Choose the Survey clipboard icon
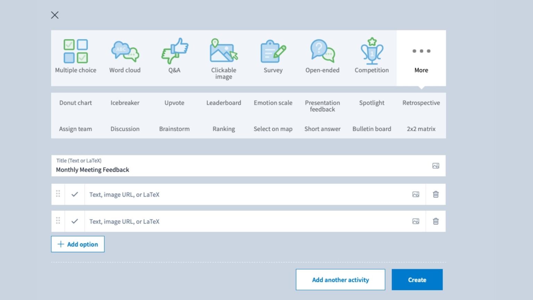The width and height of the screenshot is (533, 300). tap(273, 51)
